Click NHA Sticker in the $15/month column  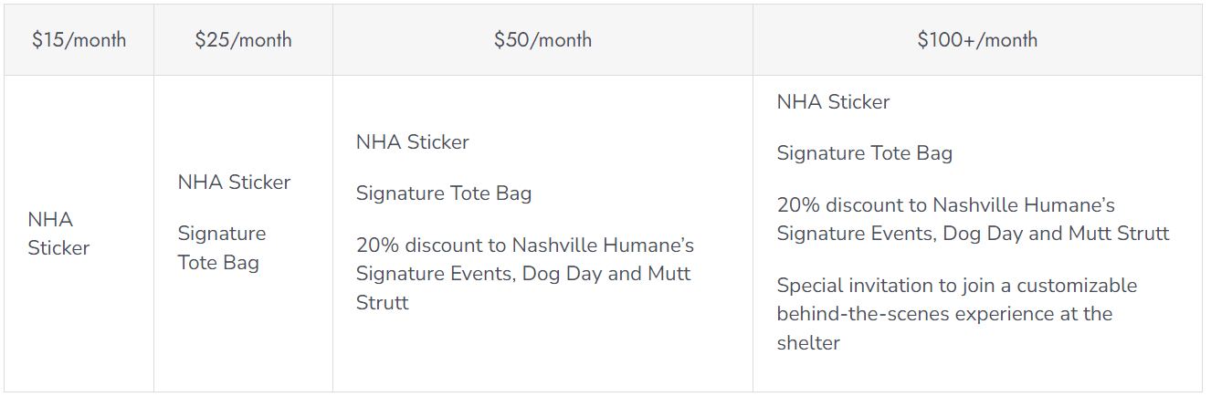(58, 234)
